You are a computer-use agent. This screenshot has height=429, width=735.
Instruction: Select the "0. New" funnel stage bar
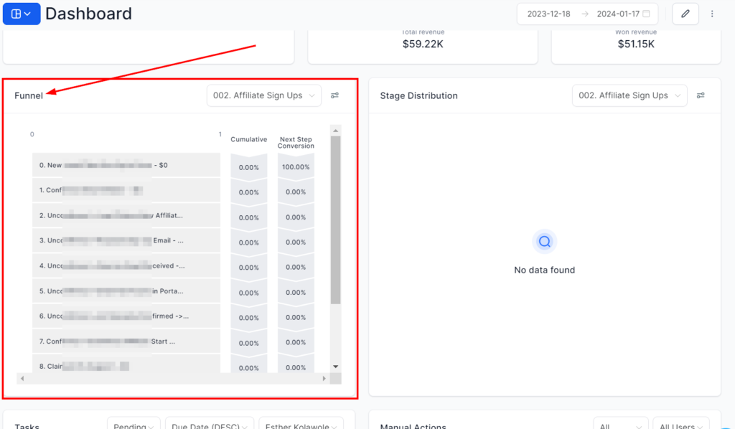pos(126,165)
